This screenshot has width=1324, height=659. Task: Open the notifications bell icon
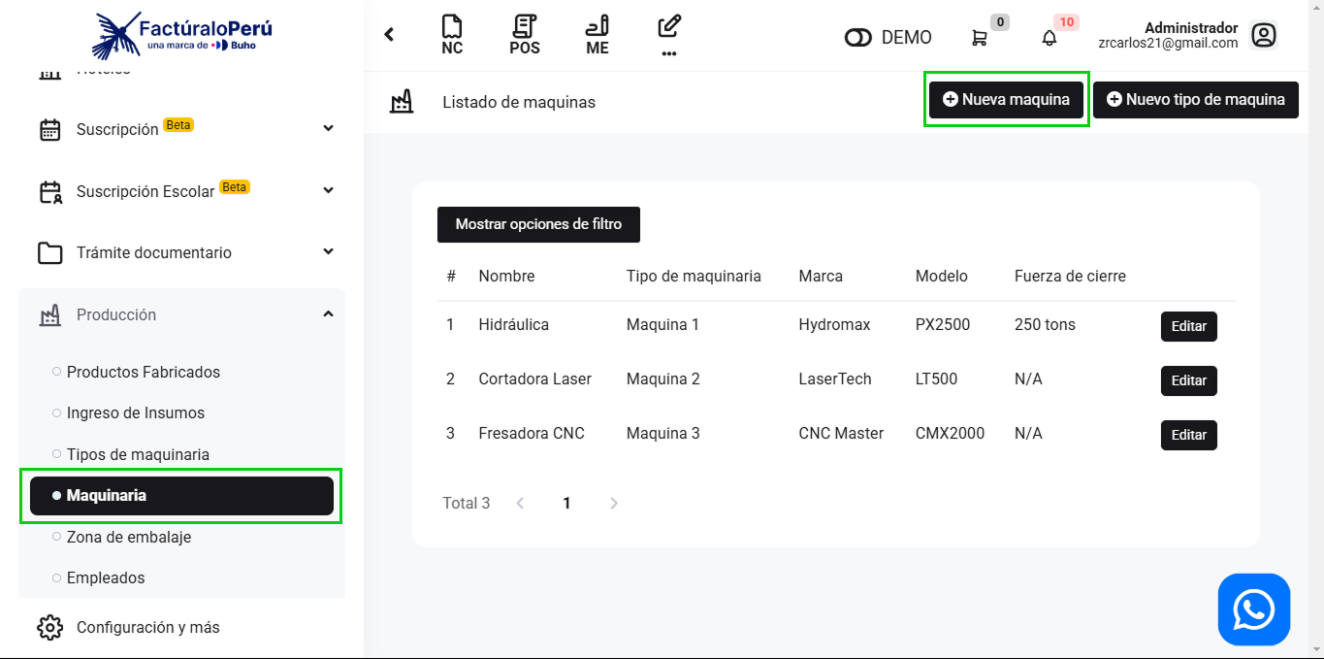(x=1050, y=38)
